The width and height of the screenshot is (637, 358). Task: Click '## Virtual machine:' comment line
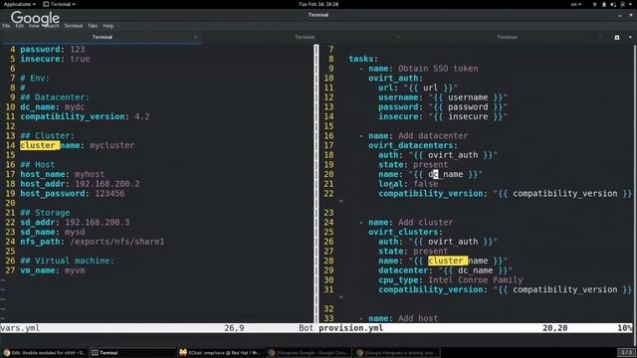click(67, 261)
